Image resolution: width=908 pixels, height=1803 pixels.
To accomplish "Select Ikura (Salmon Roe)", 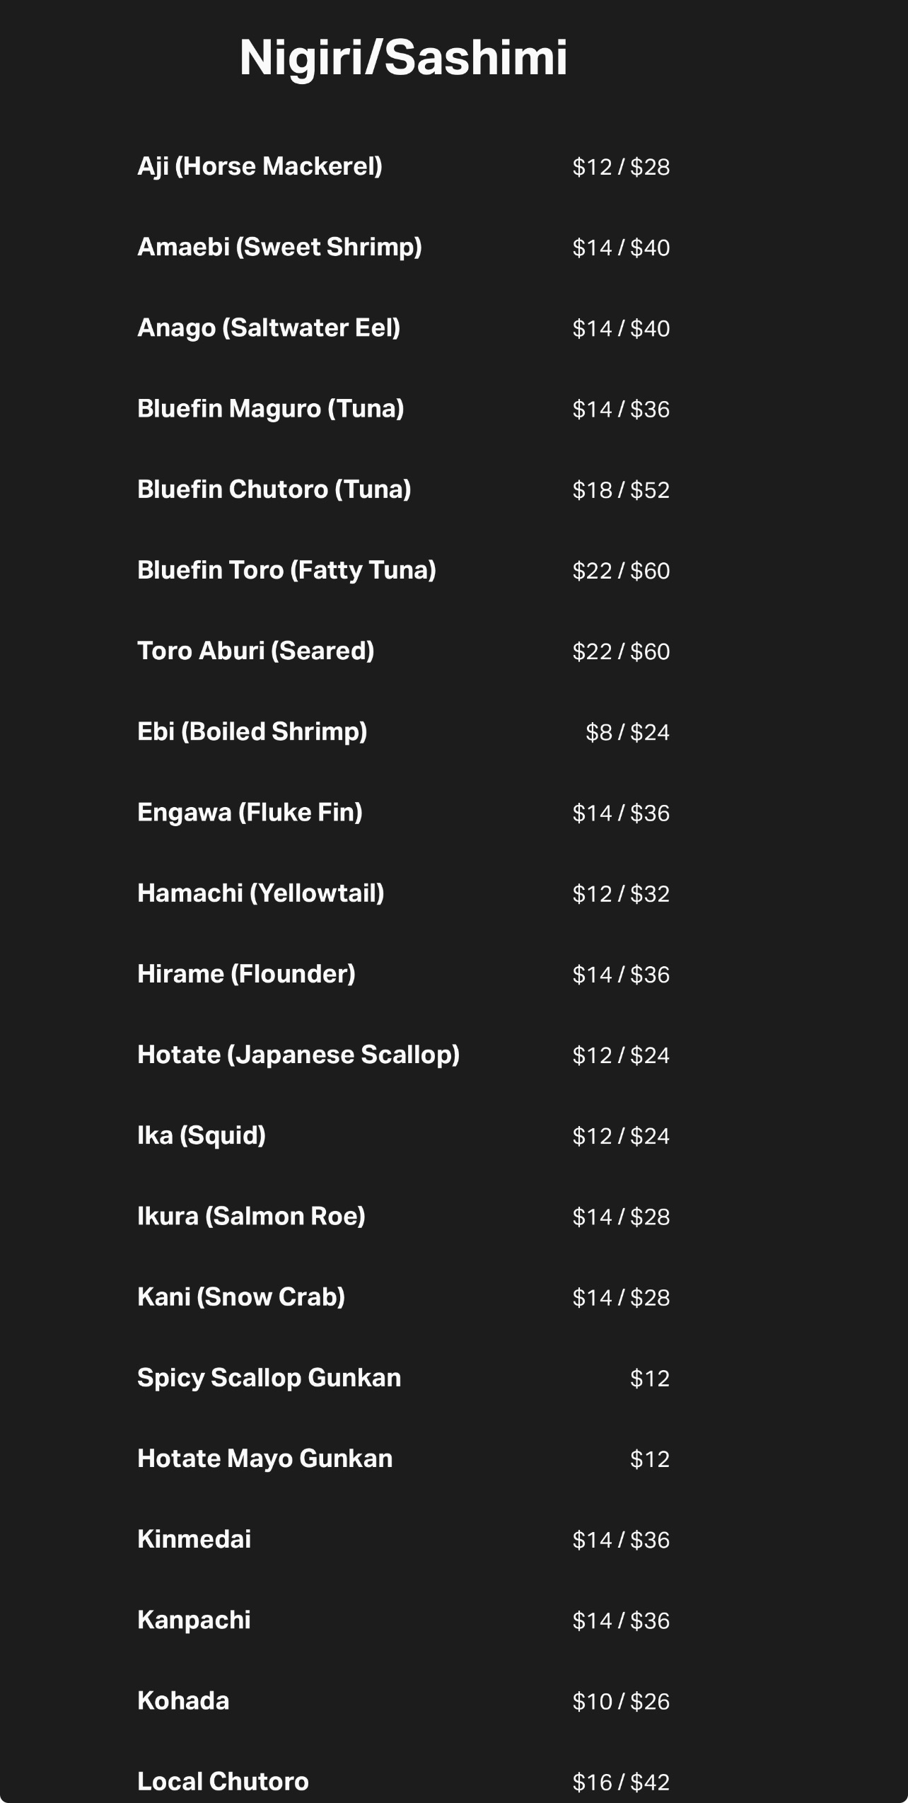I will (403, 1216).
